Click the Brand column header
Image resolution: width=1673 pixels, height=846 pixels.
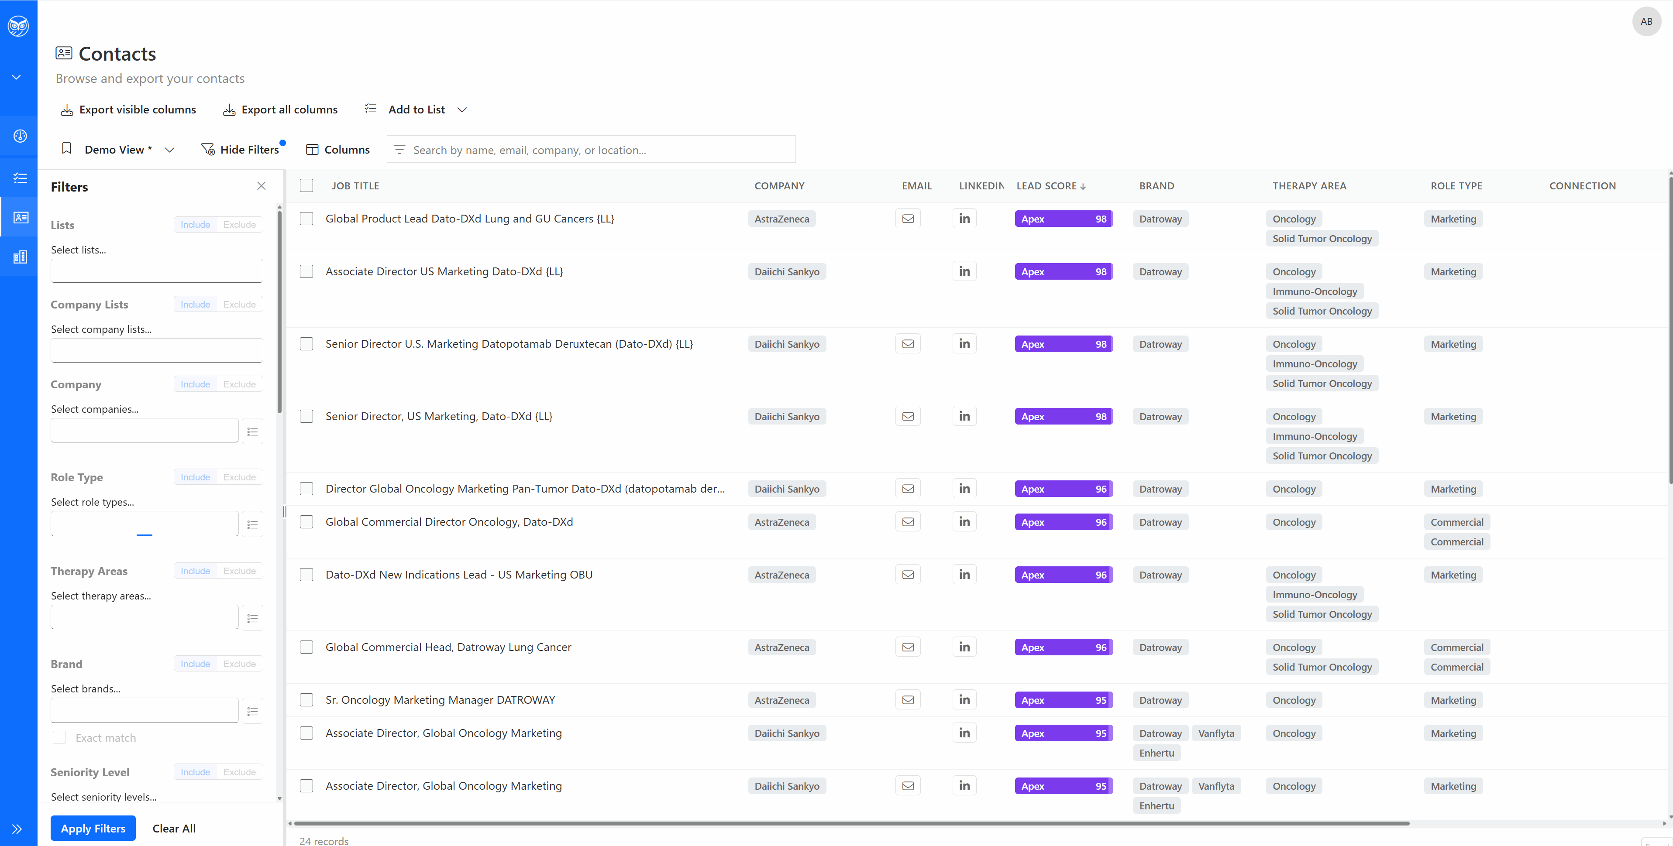(x=1157, y=186)
